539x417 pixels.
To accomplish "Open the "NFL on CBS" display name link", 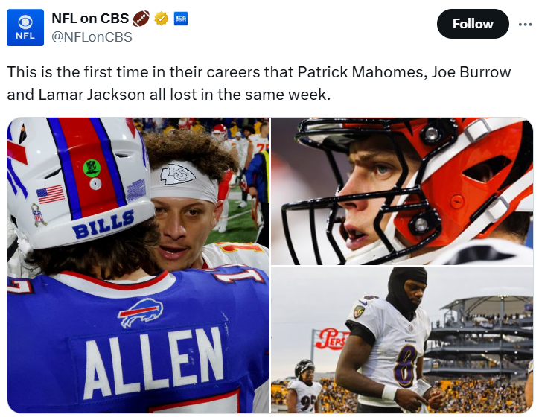I will pos(89,18).
